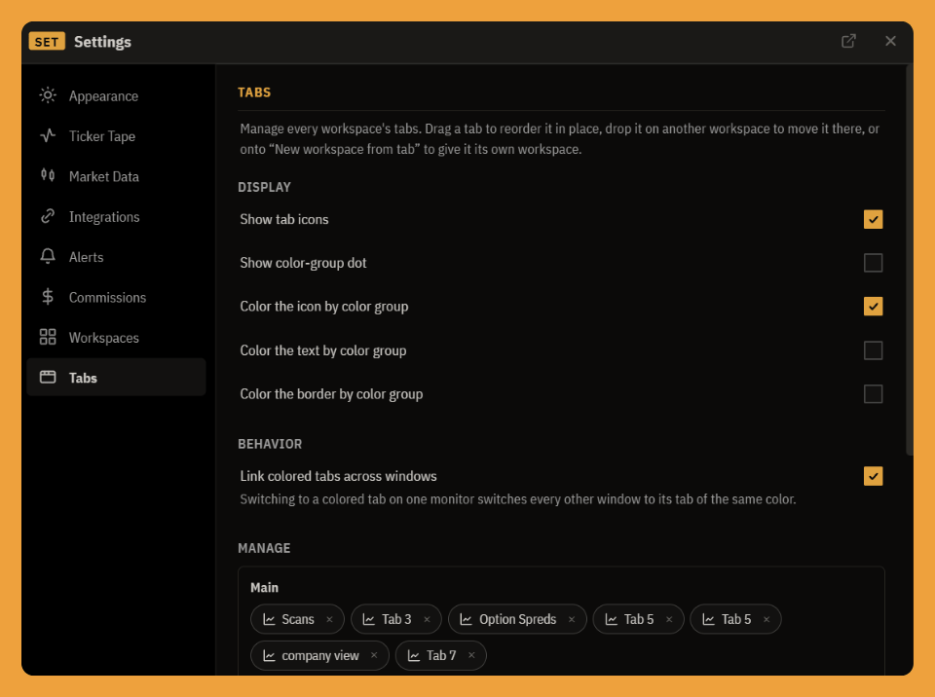Enable Show color-group dot checkbox
This screenshot has height=697, width=935.
click(x=873, y=262)
